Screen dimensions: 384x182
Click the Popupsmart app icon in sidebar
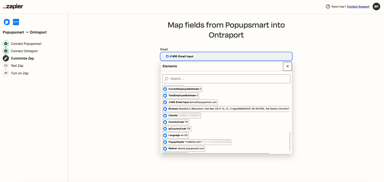pos(7,22)
